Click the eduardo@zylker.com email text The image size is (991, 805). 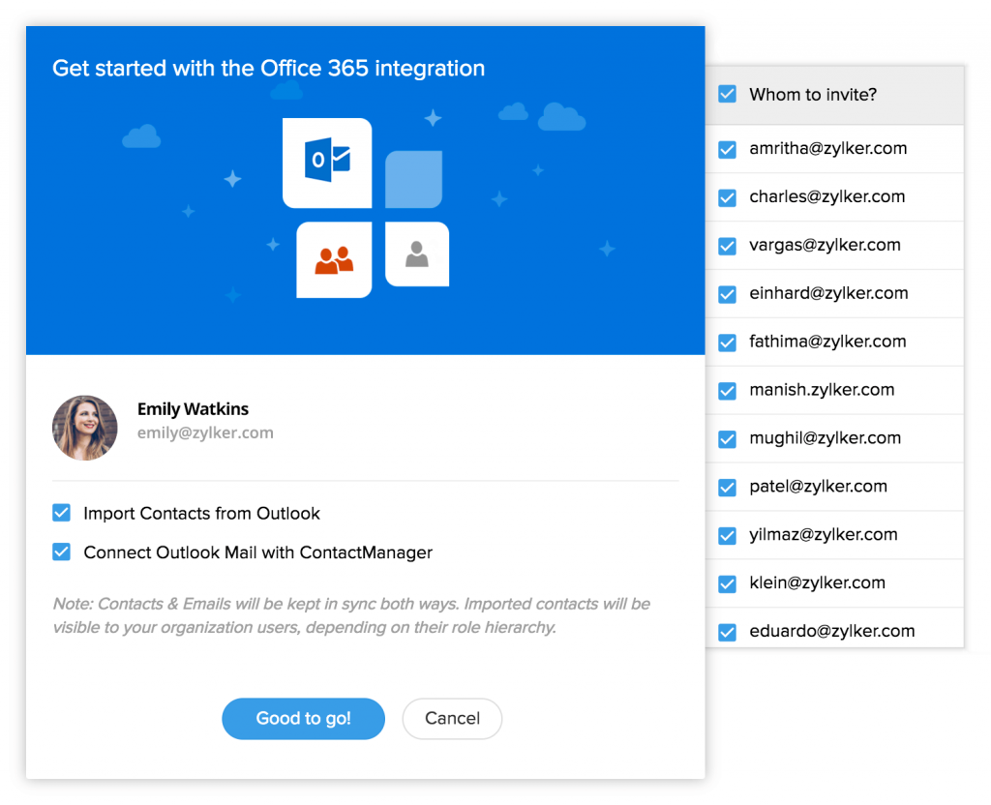point(831,631)
